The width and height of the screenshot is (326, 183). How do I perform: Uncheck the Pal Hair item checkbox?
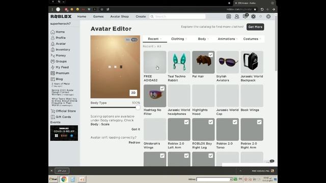(x=210, y=55)
